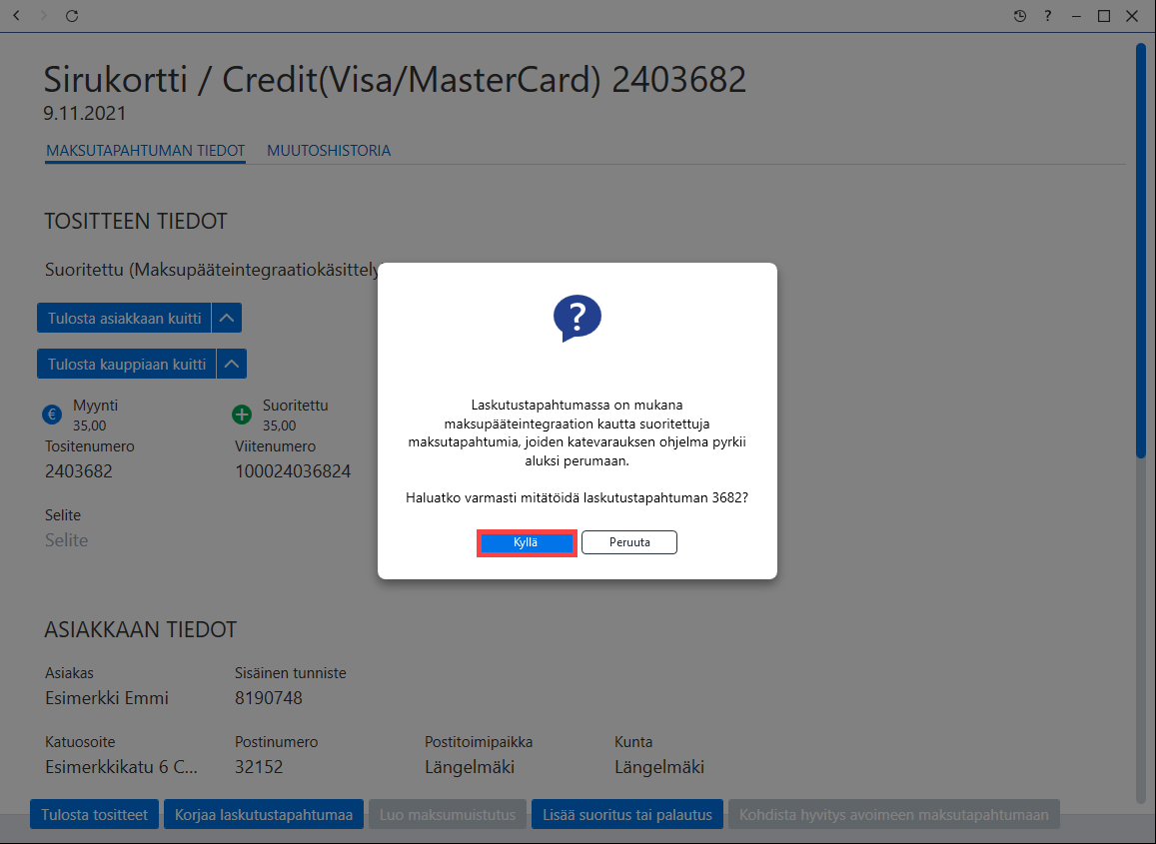Click the euro Myynti icon

coord(52,415)
